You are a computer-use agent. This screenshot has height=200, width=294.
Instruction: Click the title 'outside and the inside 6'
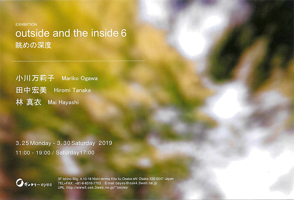[71, 34]
